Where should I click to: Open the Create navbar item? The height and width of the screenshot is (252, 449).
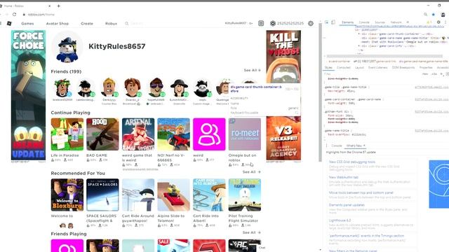click(87, 23)
